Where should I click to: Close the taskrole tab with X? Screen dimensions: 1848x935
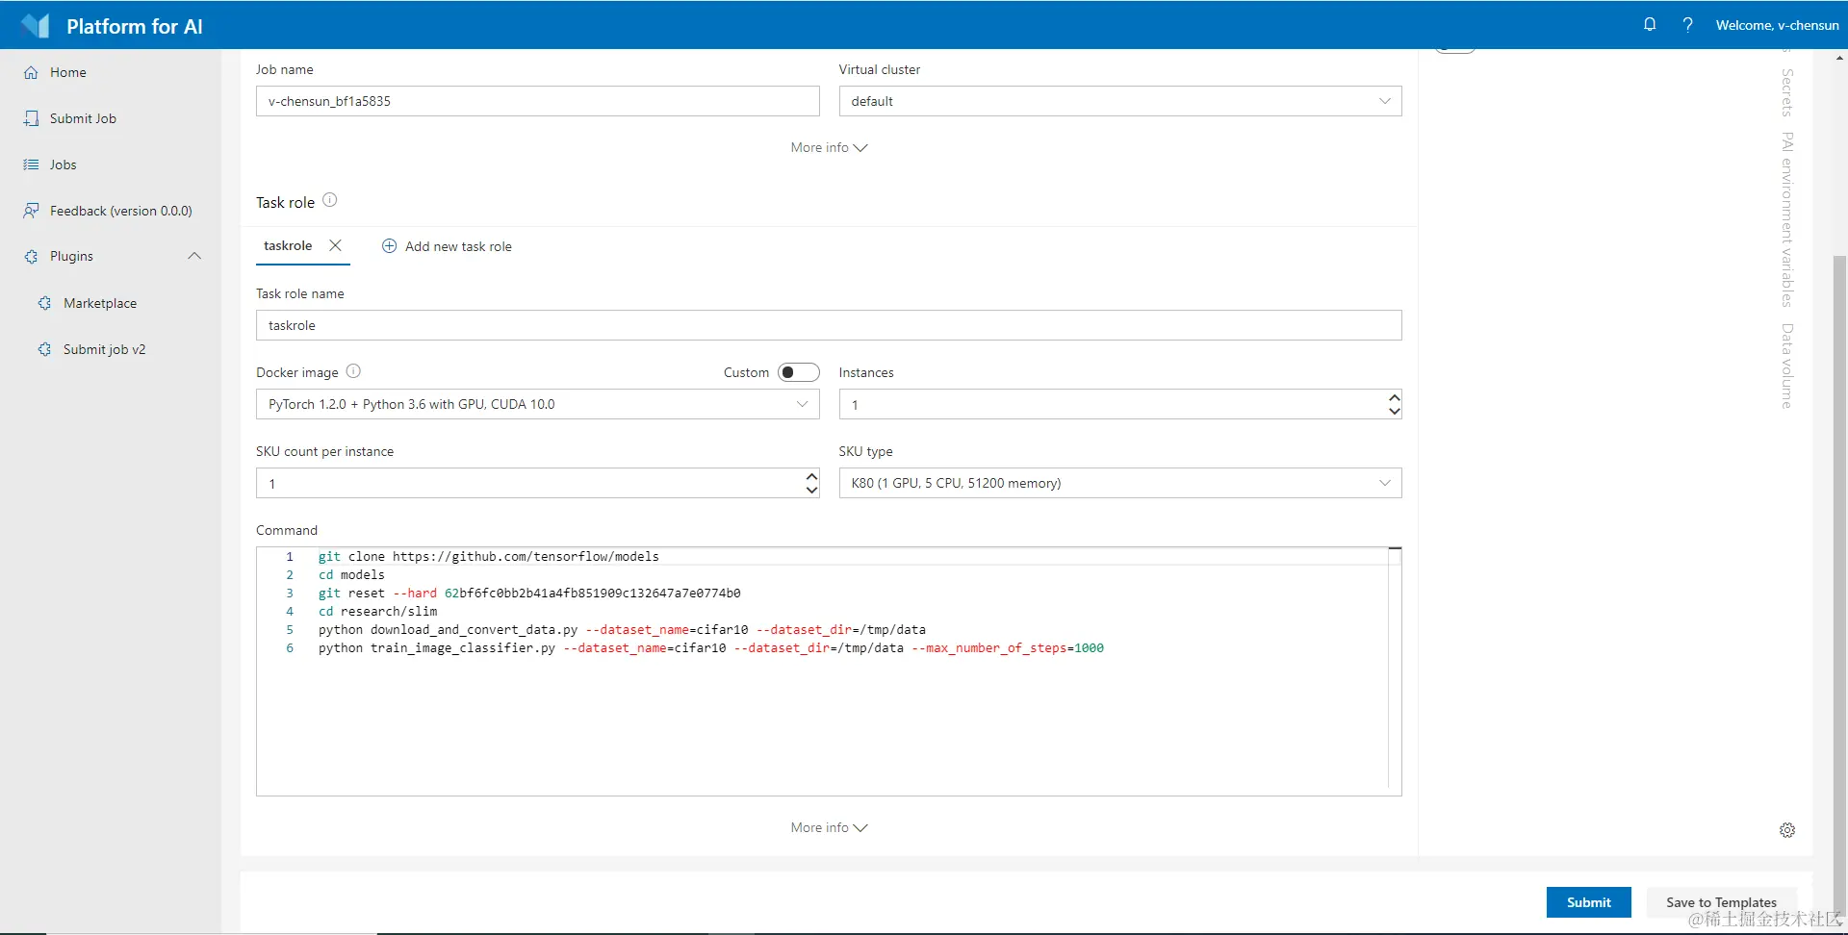(335, 245)
